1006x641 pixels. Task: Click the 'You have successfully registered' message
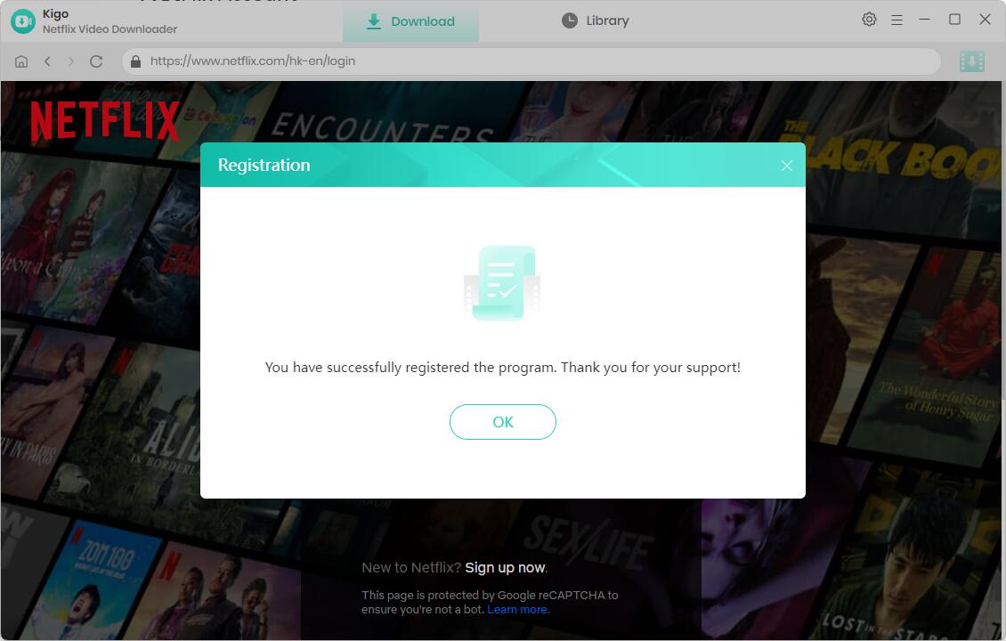(x=502, y=367)
